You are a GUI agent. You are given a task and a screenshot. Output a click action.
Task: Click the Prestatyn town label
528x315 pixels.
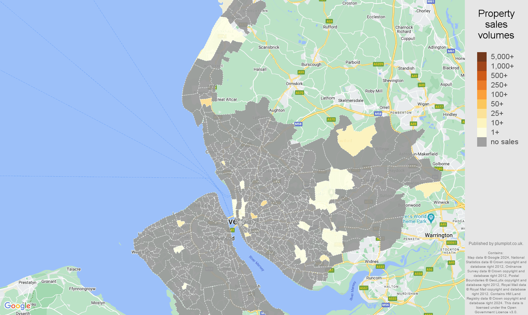click(x=27, y=282)
